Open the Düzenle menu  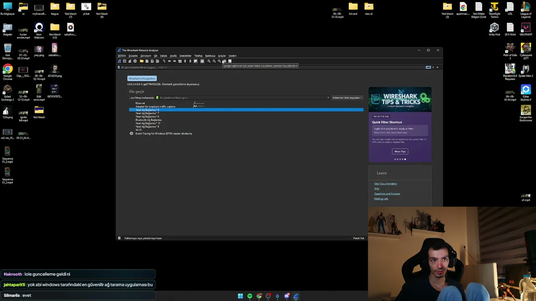point(133,56)
